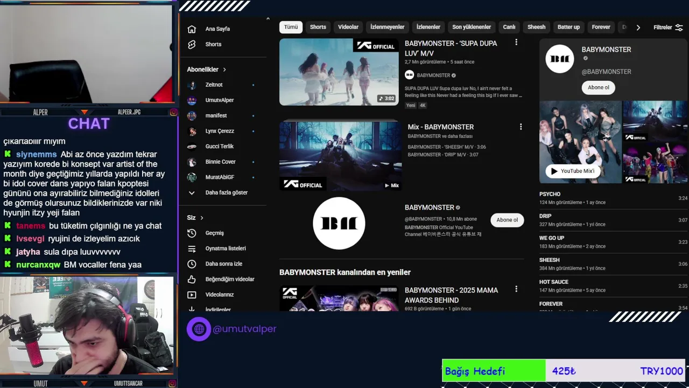Select Batter up filter chip
Viewport: 689px width, 388px height.
pos(568,27)
